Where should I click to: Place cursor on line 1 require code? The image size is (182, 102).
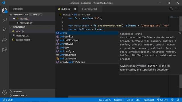click(x=85, y=18)
